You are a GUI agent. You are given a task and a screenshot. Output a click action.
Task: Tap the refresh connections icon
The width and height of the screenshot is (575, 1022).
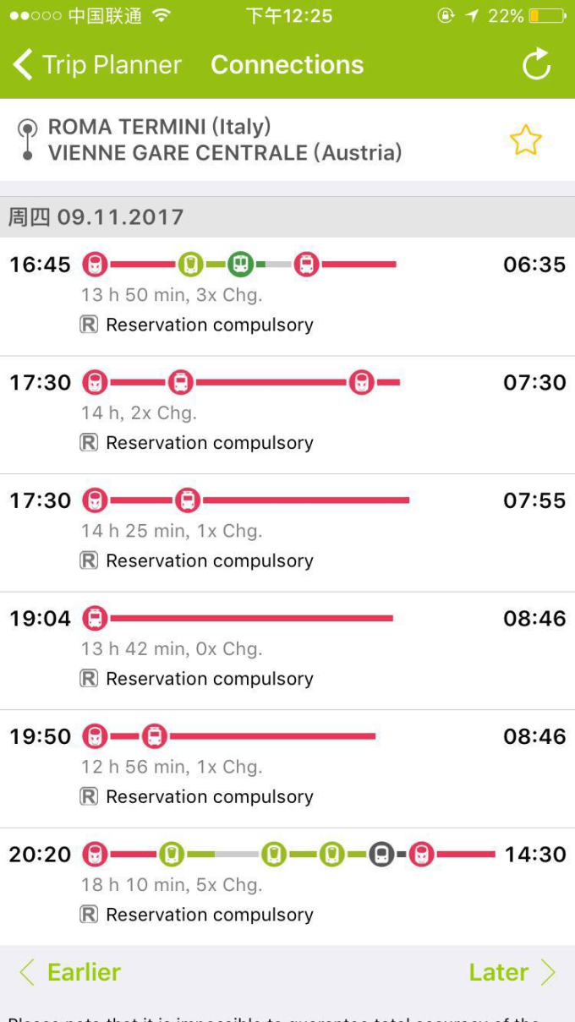[536, 64]
